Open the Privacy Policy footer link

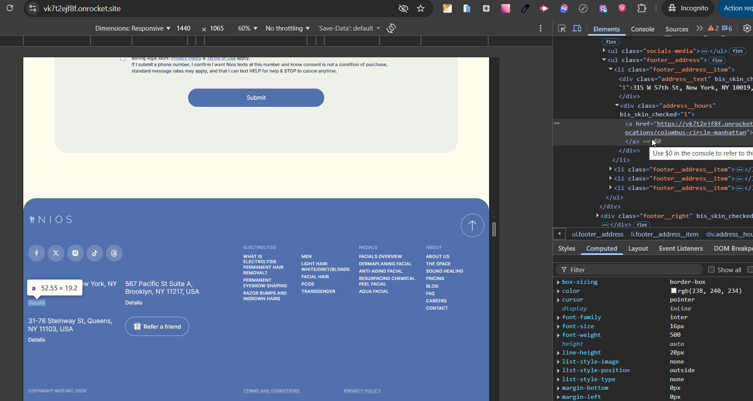coord(362,391)
